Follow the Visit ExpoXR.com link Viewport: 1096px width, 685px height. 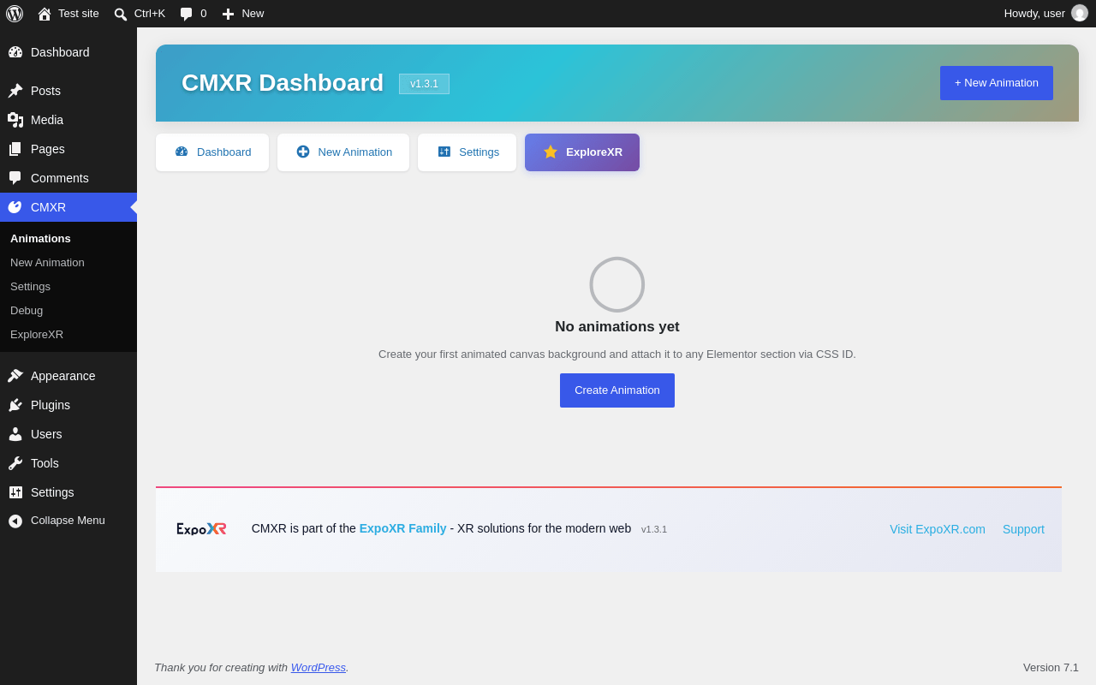(938, 529)
